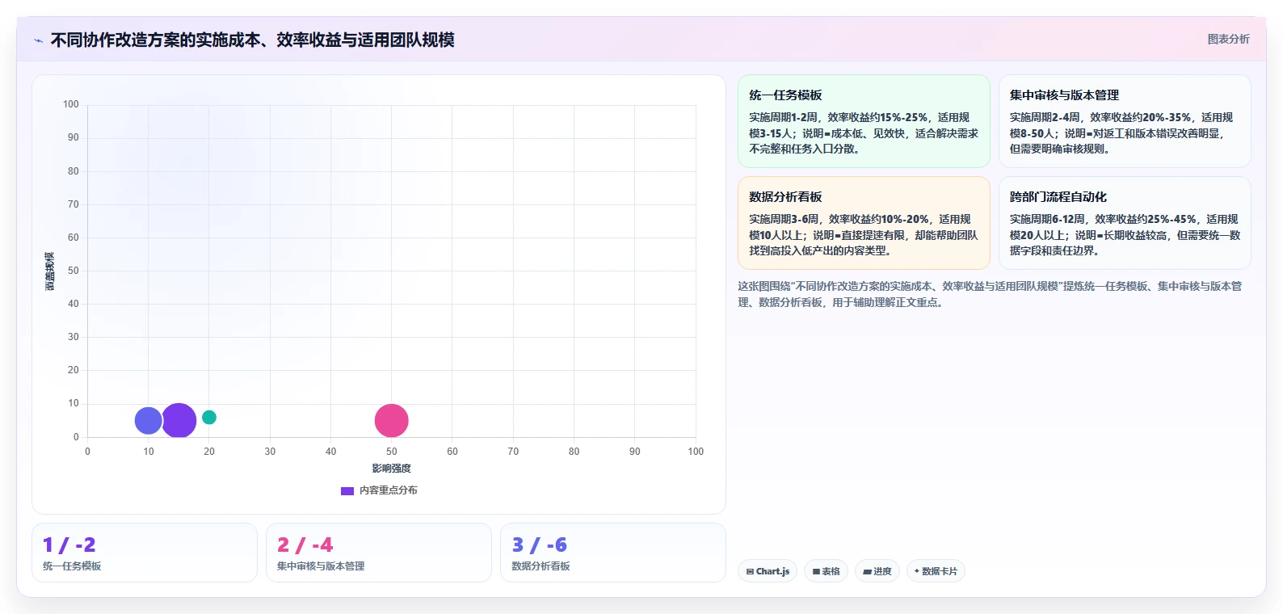
Task: Select the Chart.js tag pill
Action: pyautogui.click(x=768, y=571)
